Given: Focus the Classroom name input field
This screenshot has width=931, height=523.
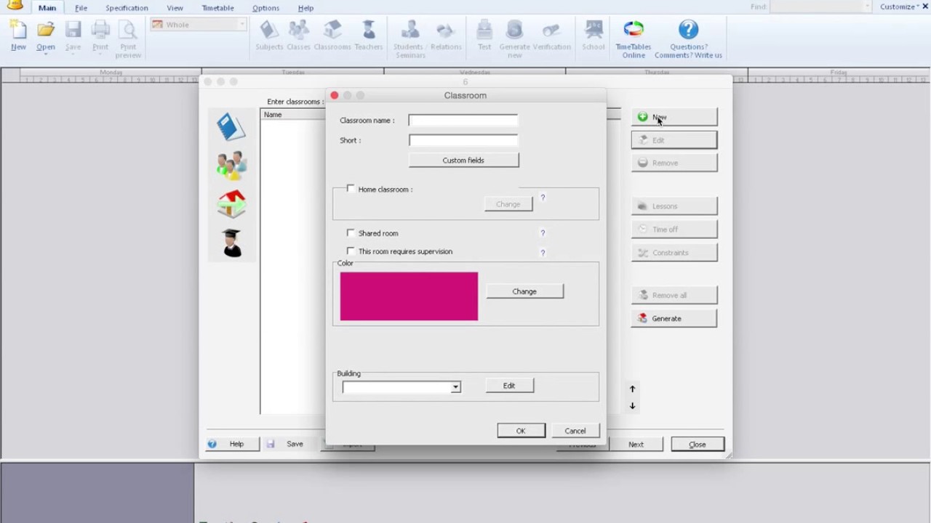Looking at the screenshot, I should [463, 121].
